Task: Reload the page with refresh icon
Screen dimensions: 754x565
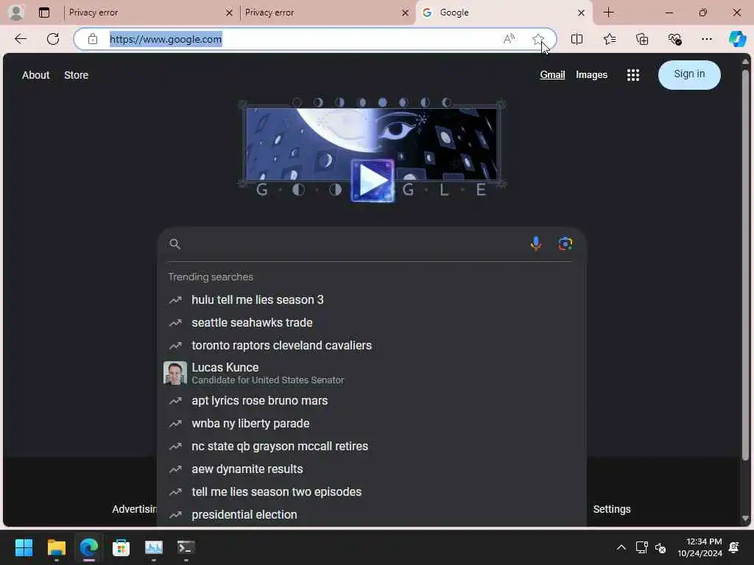Action: click(x=53, y=39)
